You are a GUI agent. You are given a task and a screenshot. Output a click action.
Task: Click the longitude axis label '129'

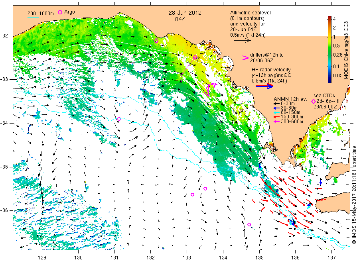click(x=42, y=258)
